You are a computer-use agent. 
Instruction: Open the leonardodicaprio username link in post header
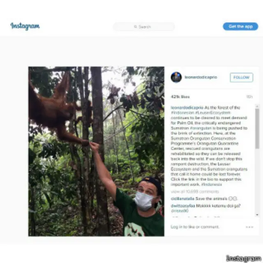click(x=201, y=77)
